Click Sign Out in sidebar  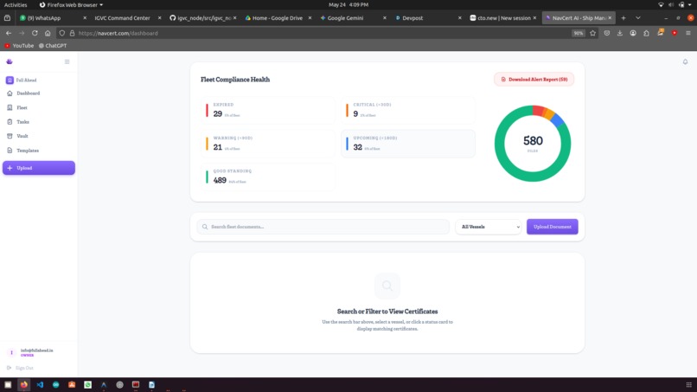pyautogui.click(x=21, y=368)
